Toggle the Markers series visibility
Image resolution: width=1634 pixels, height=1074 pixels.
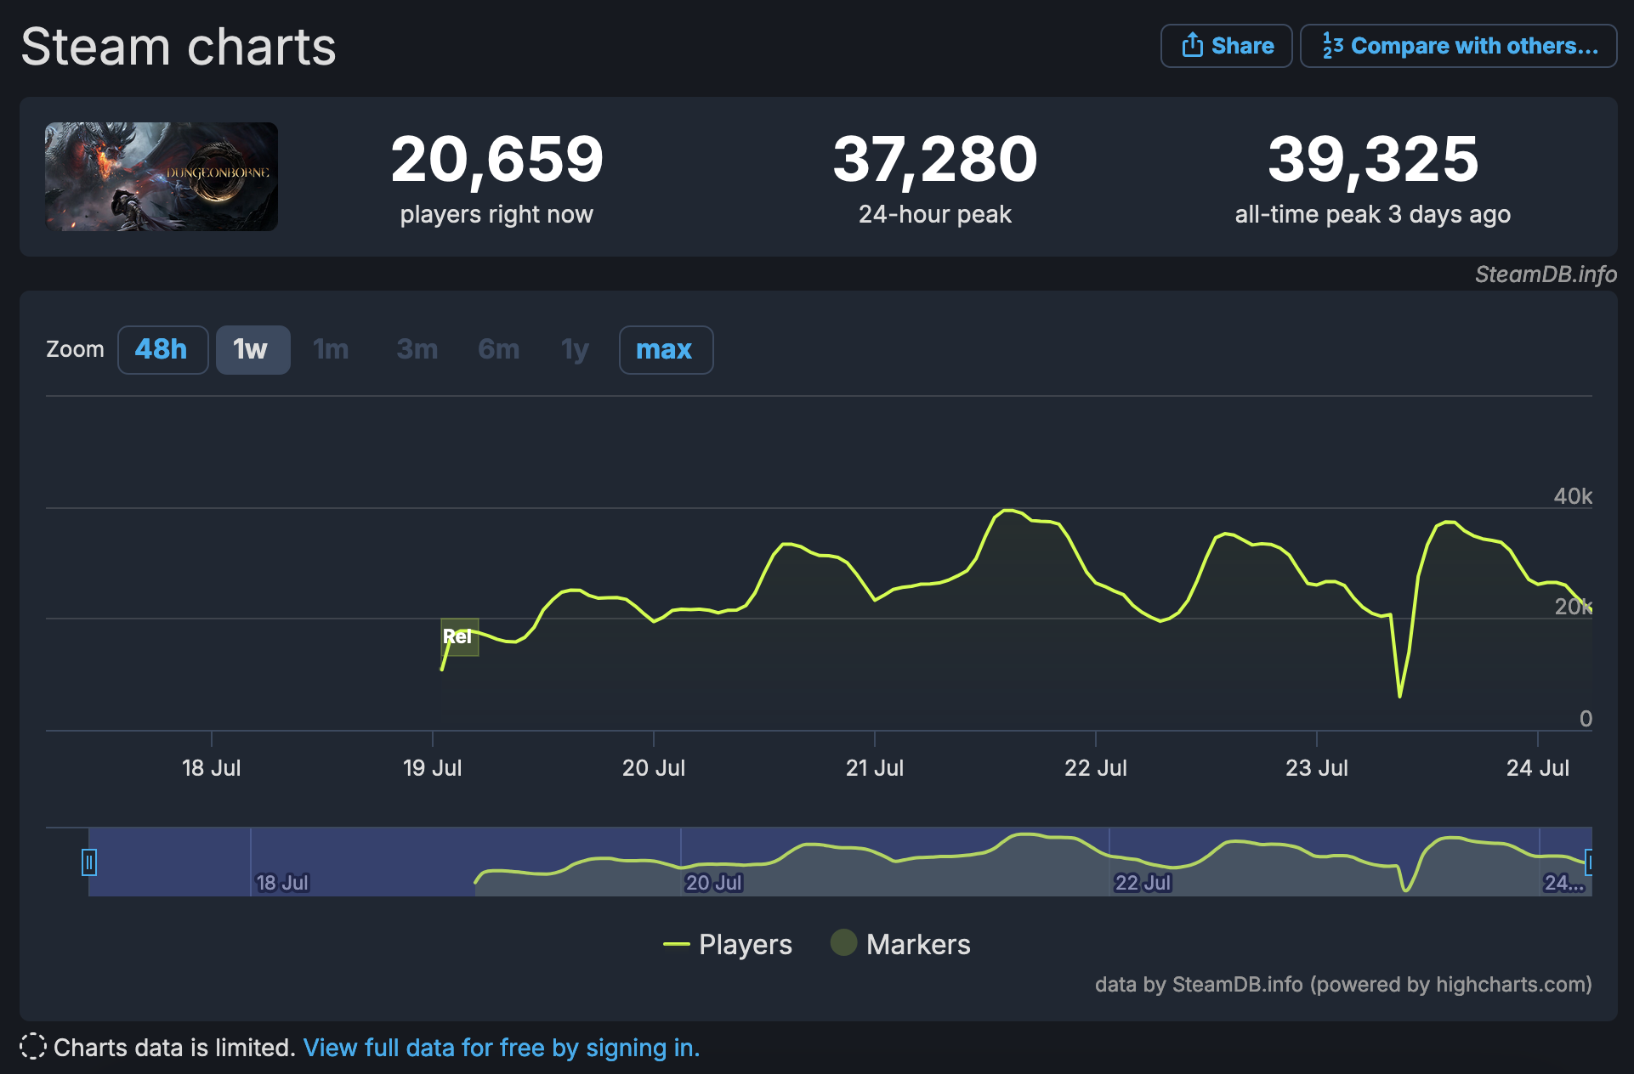click(917, 944)
